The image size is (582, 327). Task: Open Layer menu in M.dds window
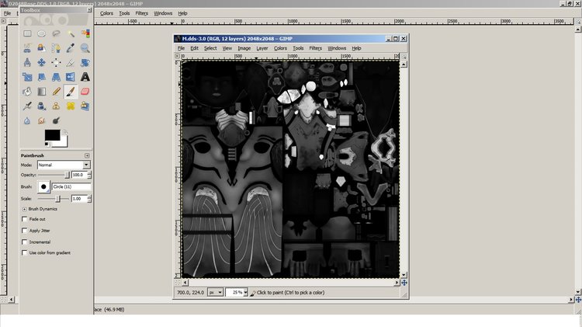point(262,48)
